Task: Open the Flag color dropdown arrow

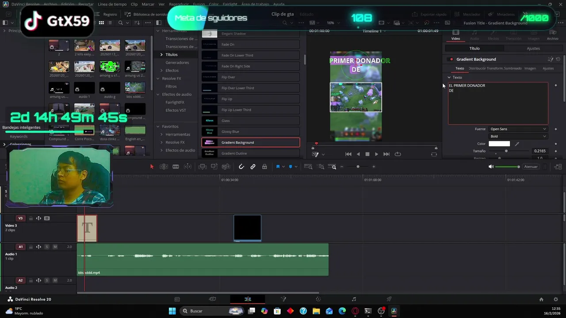Action: click(x=283, y=167)
